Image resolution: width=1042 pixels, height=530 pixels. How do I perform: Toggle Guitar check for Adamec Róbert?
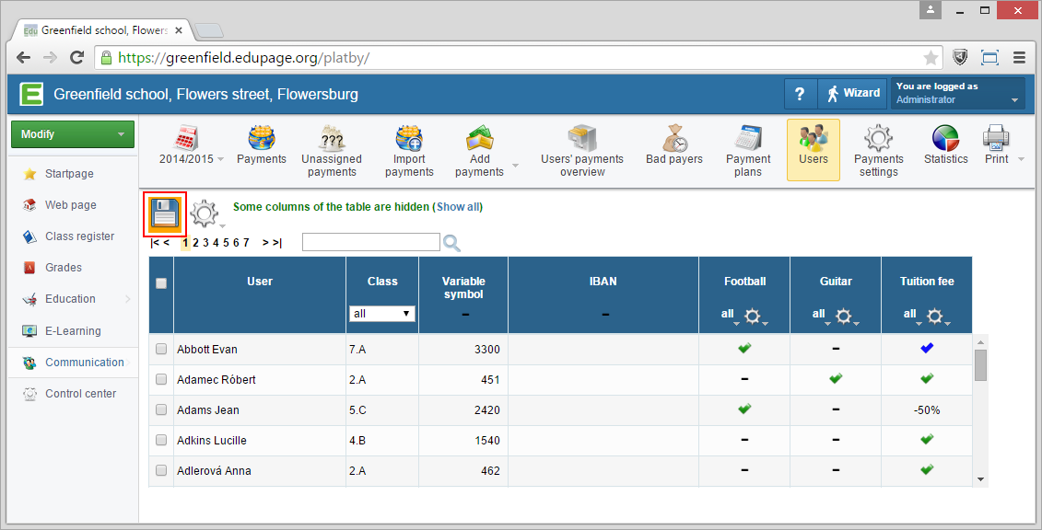point(836,378)
